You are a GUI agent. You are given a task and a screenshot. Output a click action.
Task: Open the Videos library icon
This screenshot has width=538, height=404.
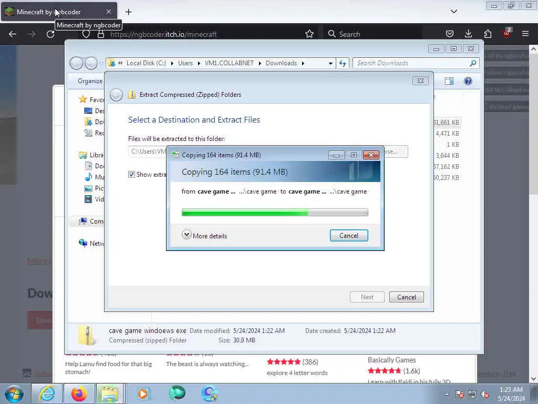[88, 199]
